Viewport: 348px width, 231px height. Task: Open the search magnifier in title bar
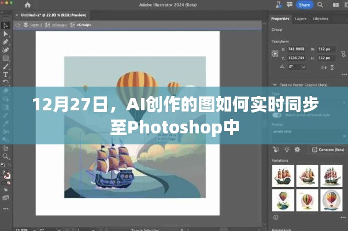[320, 5]
